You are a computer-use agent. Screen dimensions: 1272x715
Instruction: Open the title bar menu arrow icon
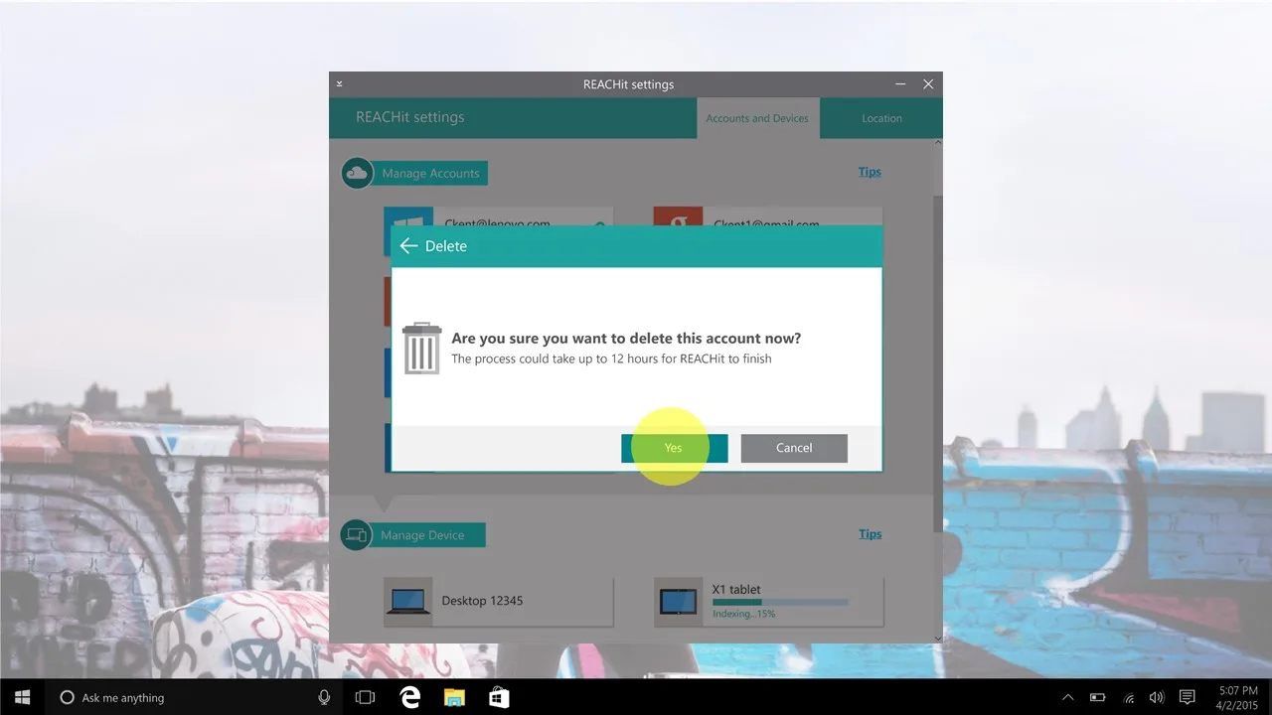(339, 84)
